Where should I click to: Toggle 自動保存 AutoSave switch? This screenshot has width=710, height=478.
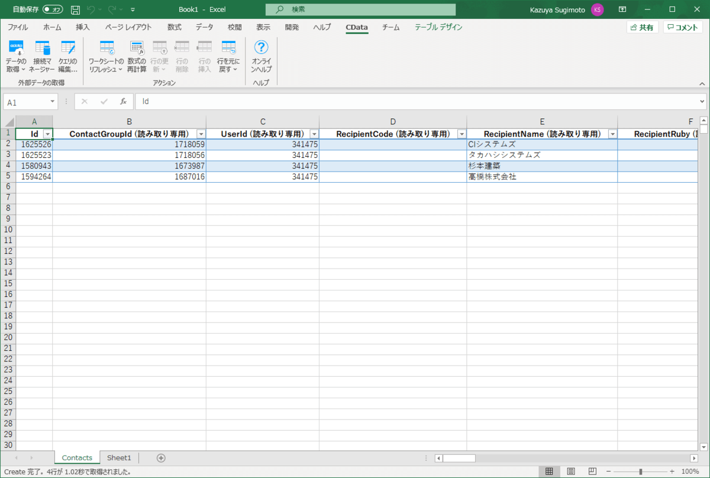click(x=53, y=9)
